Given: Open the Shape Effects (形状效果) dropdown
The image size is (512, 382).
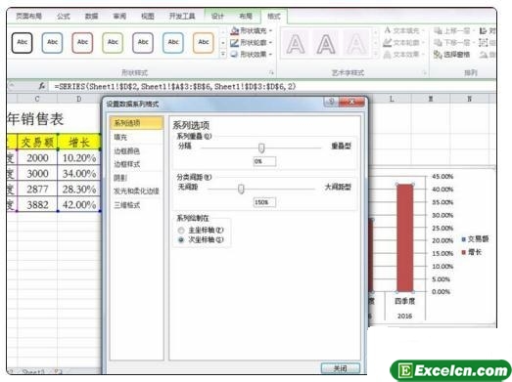Looking at the screenshot, I should 252,54.
